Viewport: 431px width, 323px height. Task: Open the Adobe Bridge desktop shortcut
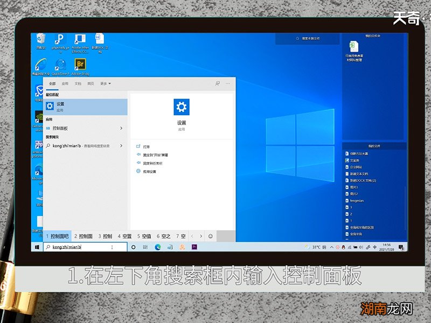[81, 65]
